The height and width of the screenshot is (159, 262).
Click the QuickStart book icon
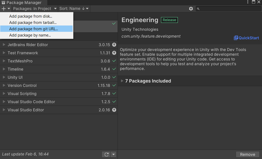(x=236, y=38)
